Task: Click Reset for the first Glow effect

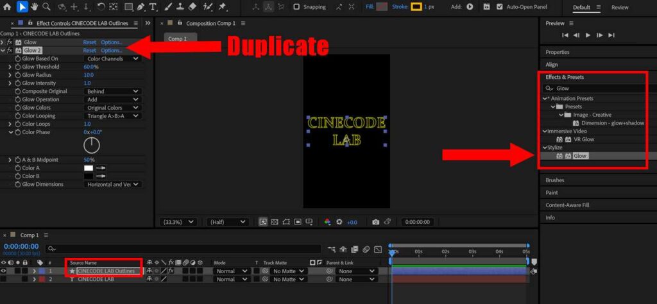Action: [x=89, y=42]
